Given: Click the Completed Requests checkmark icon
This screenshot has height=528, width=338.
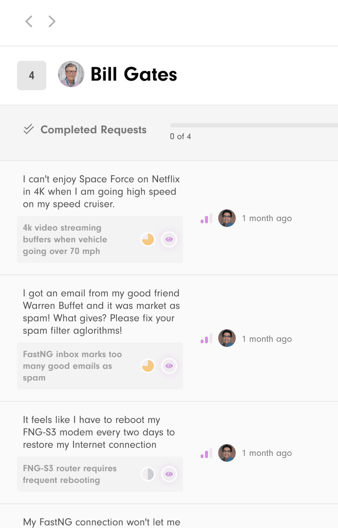Looking at the screenshot, I should pos(29,129).
